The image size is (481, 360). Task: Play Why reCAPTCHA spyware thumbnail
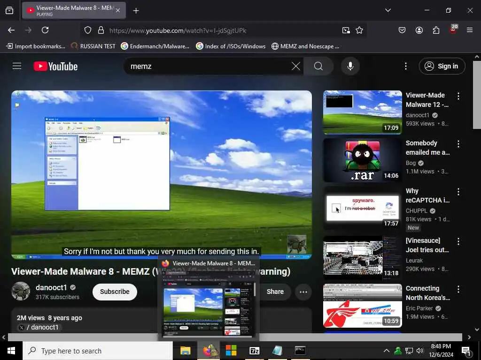(x=362, y=208)
